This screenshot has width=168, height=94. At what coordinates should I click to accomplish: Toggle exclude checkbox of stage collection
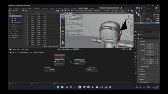(154, 15)
